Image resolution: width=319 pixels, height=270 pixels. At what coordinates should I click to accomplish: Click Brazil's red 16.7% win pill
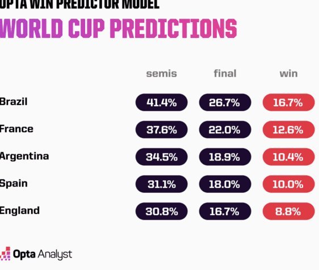(x=289, y=102)
